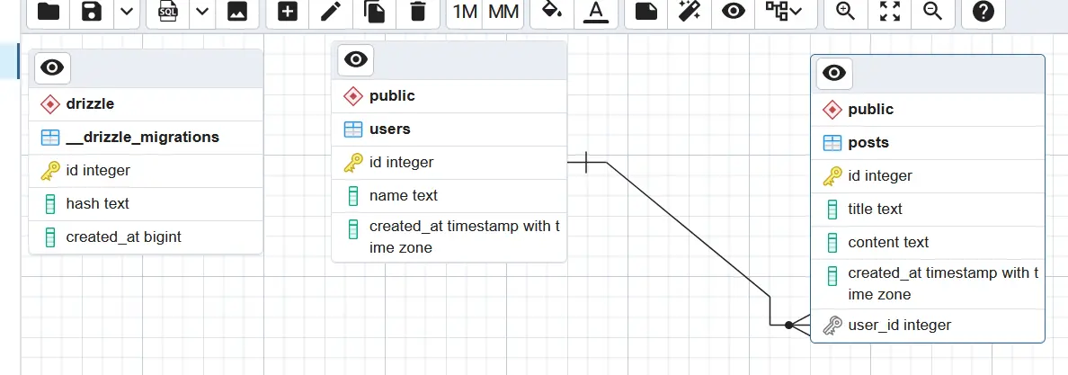The image size is (1068, 375).
Task: Add a new table
Action: click(x=288, y=12)
